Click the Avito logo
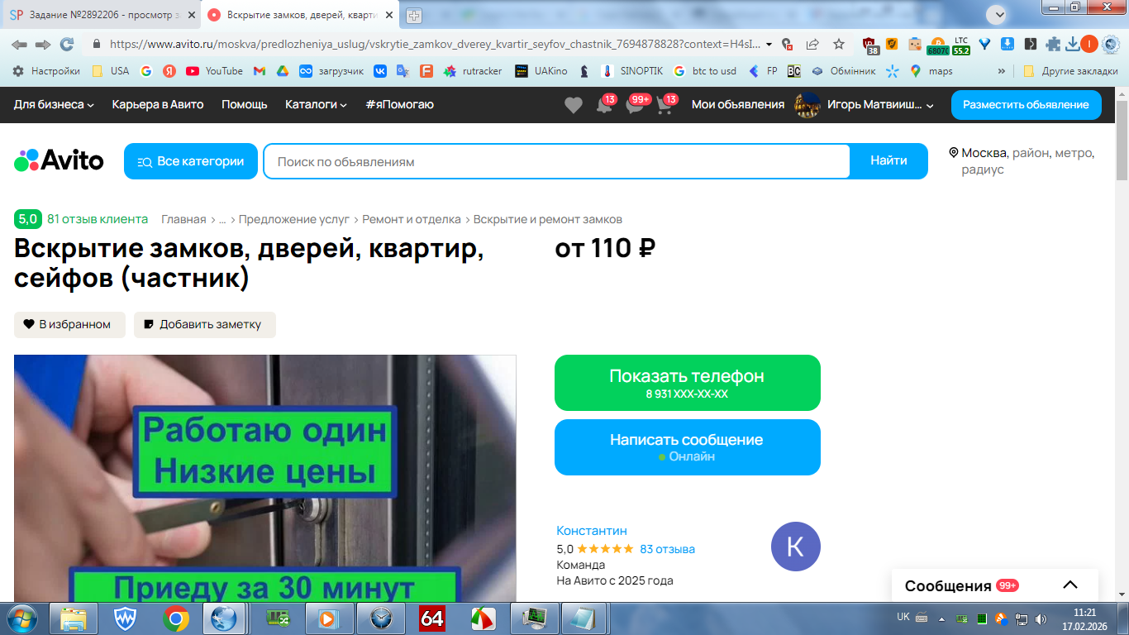1129x635 pixels. [x=59, y=160]
